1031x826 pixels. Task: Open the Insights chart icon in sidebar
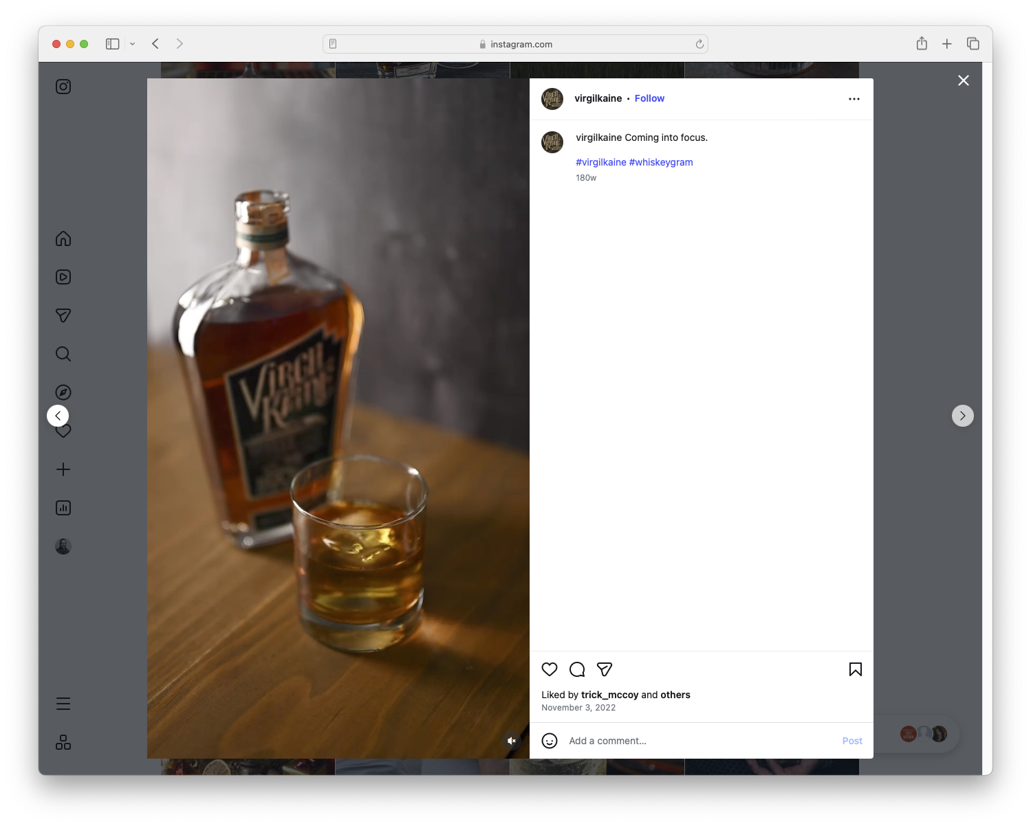(63, 508)
